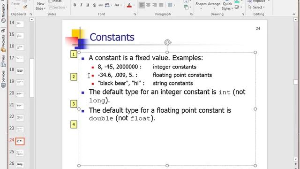
Task: Click the Replace button in Editing
Action: [x=256, y=1]
